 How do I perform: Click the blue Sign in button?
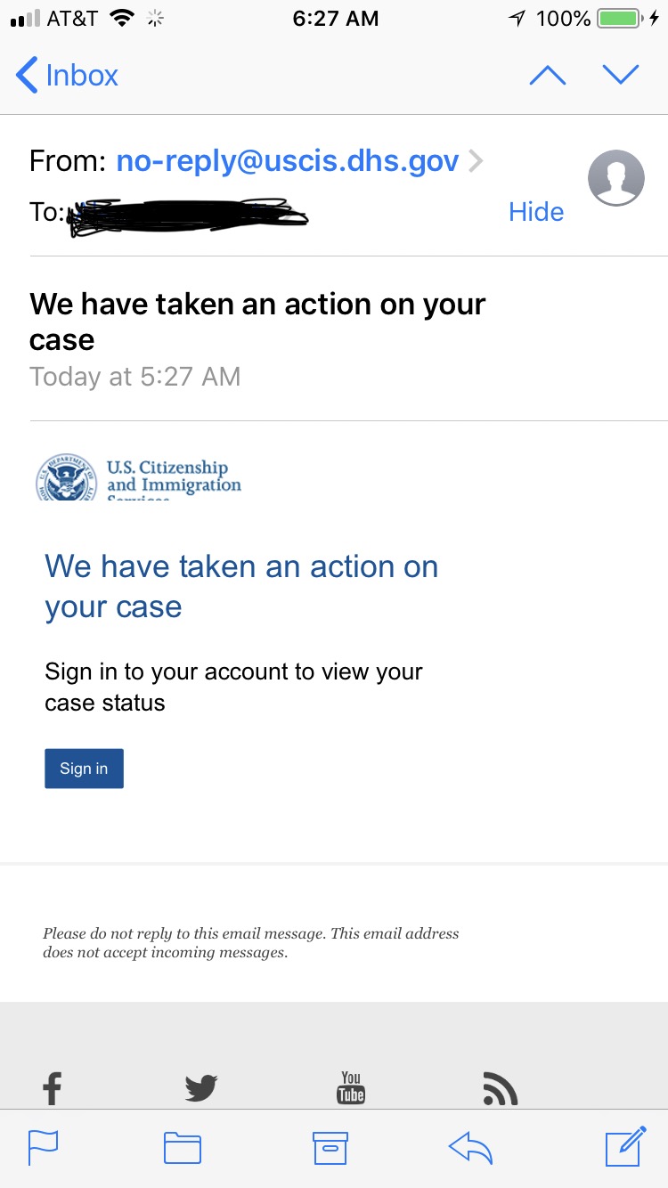pos(84,769)
